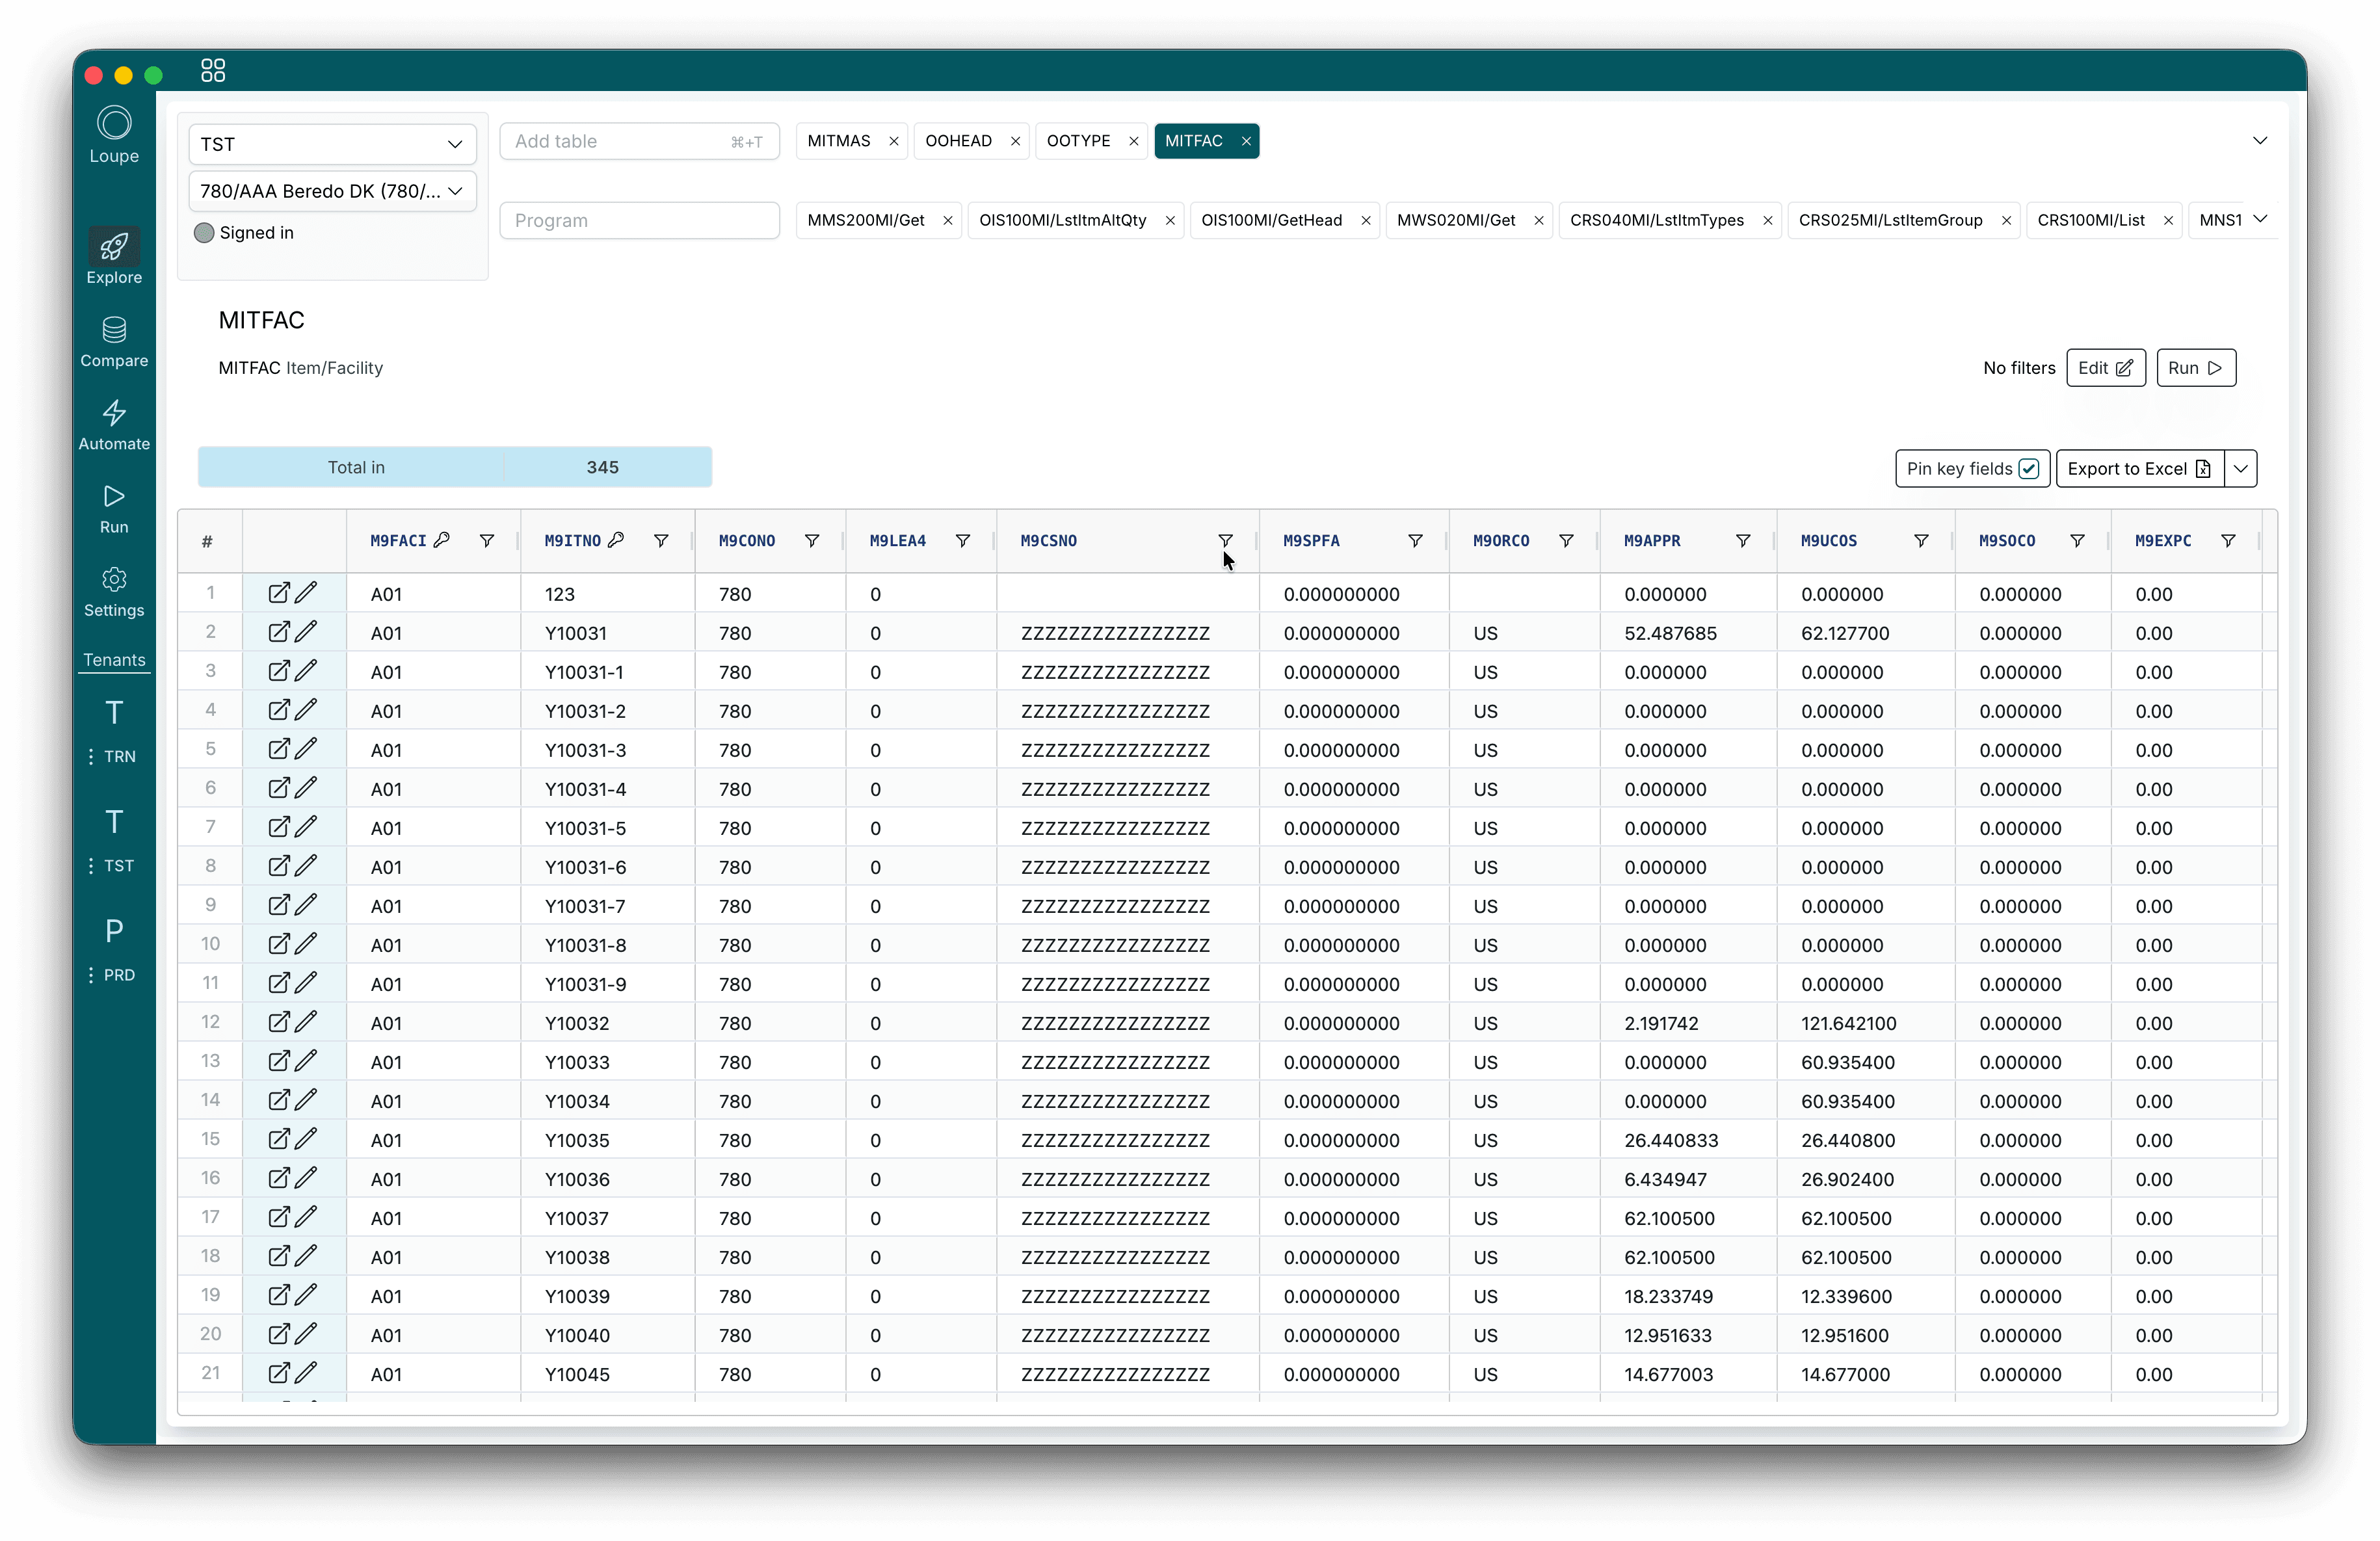Click the filter icon on M9CSNO column
The height and width of the screenshot is (1541, 2380).
pyautogui.click(x=1225, y=541)
